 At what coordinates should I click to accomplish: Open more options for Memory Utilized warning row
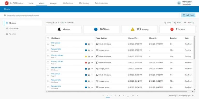92,56
